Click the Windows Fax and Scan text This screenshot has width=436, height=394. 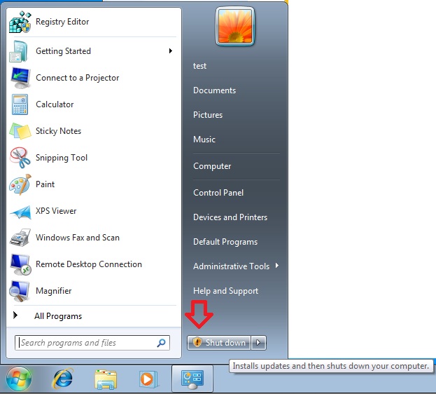pos(78,238)
